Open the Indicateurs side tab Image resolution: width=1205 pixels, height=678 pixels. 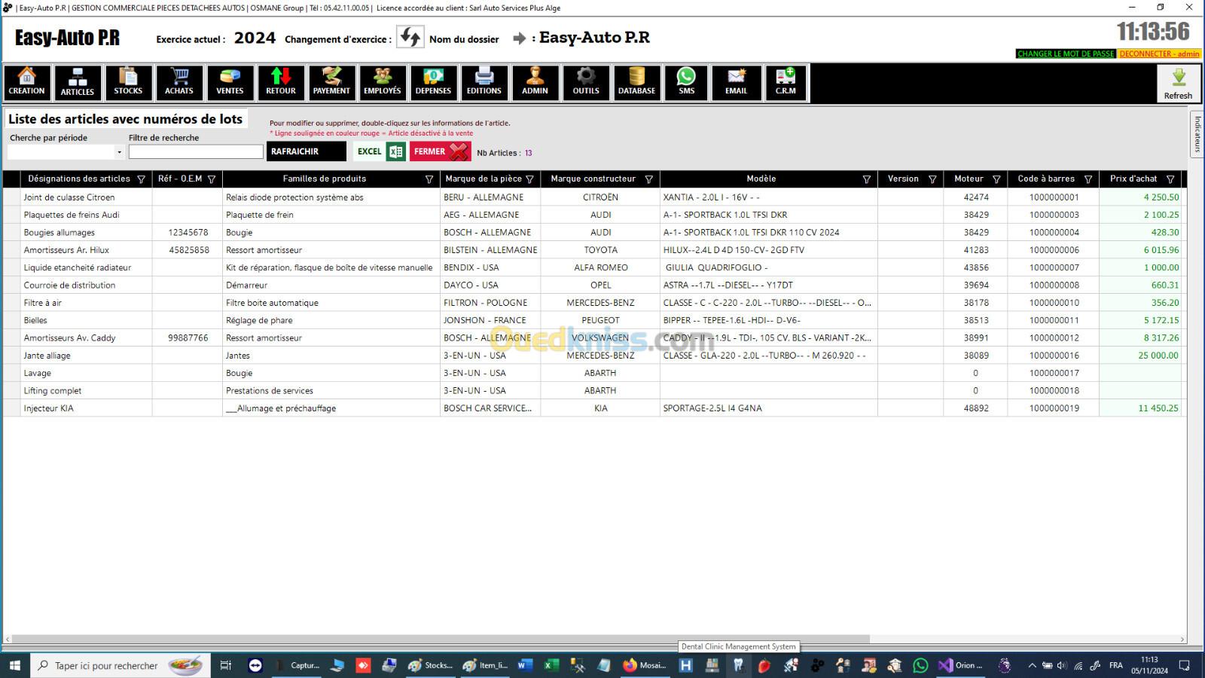click(x=1197, y=134)
